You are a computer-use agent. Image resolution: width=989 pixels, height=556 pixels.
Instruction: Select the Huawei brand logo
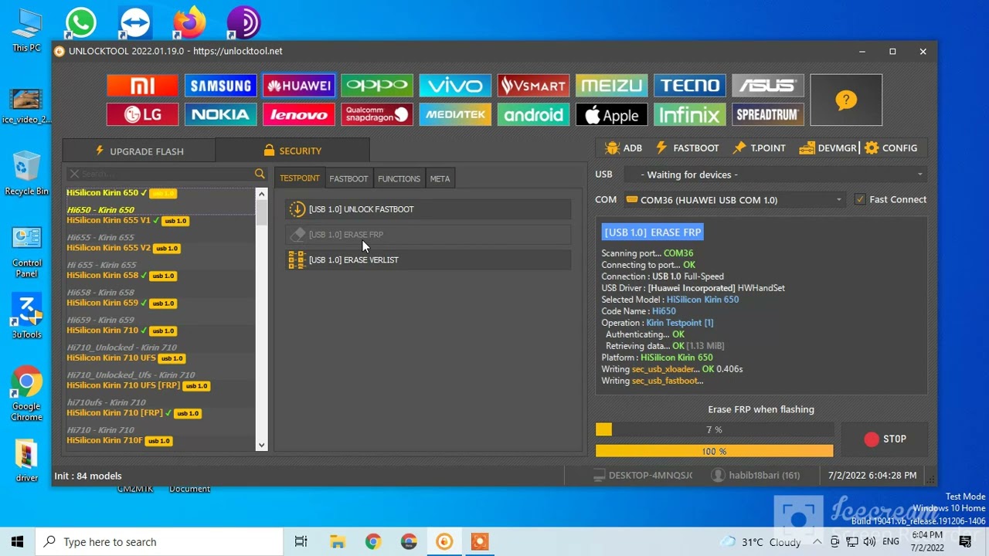point(298,86)
